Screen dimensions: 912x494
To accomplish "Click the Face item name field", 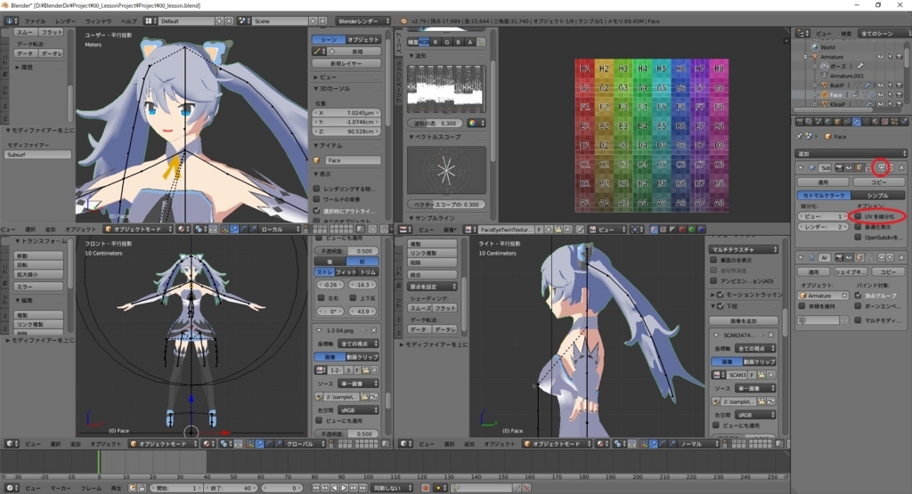I will (353, 160).
